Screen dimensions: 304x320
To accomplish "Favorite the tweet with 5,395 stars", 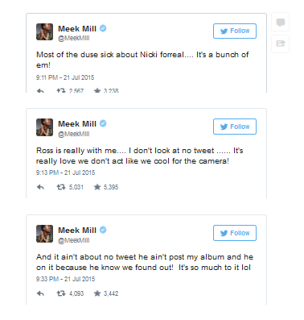I will point(97,187).
